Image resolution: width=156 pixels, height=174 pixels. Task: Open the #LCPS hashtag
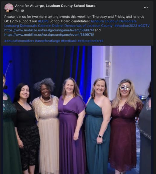[43, 21]
